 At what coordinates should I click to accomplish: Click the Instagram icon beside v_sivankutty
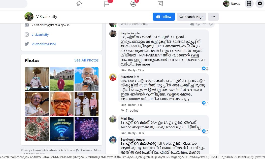coord(27,35)
